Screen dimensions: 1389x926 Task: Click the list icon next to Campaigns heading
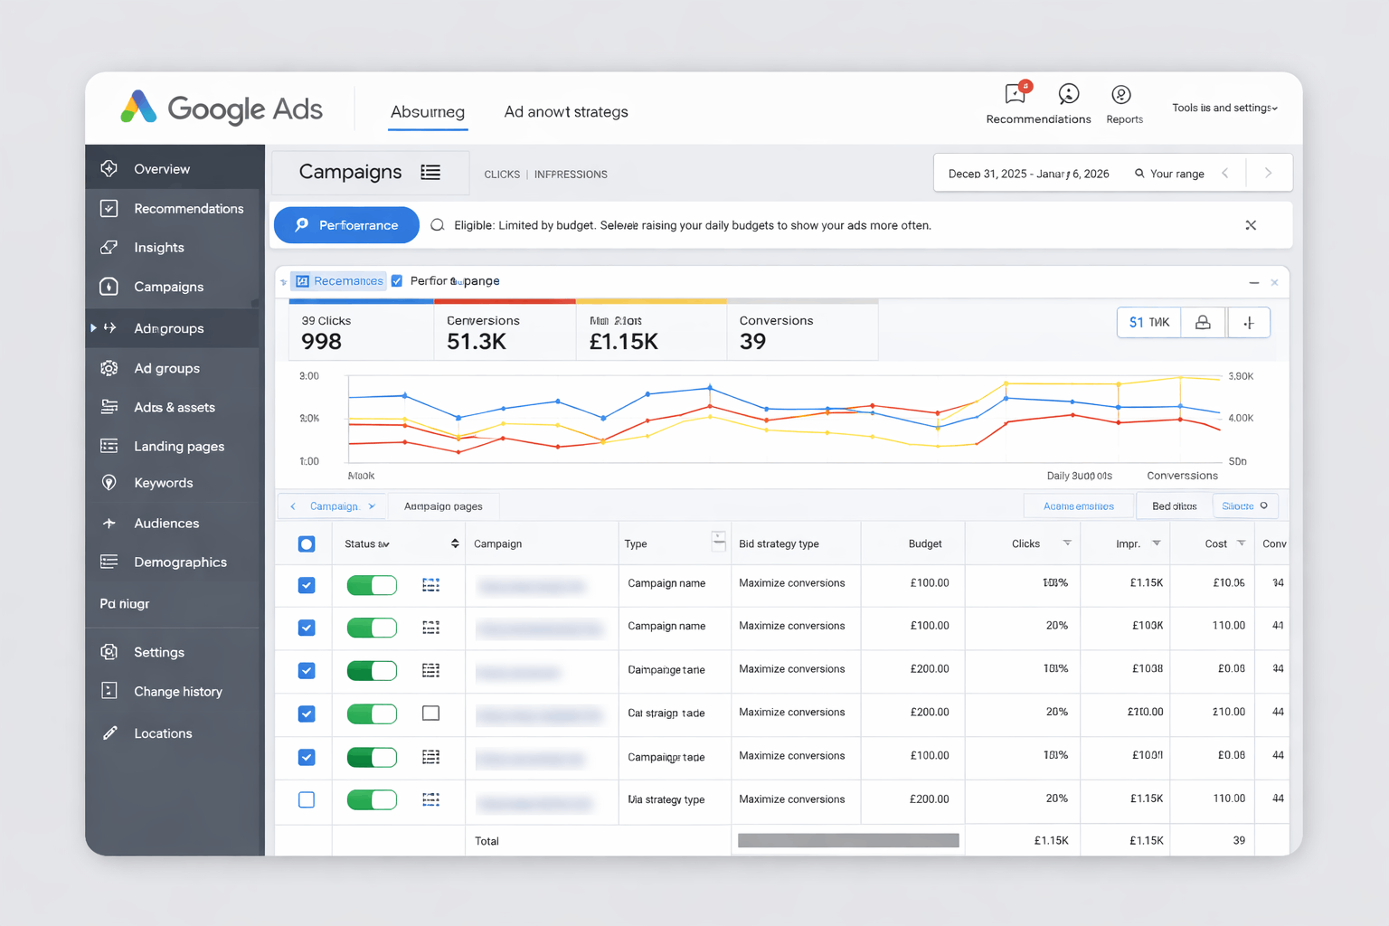[430, 172]
